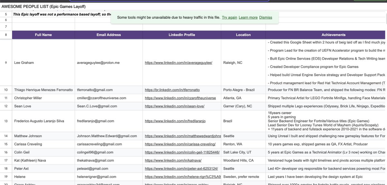Select 'Kat (Kathleen) Nava' name cell
Image resolution: width=387 pixels, height=185 pixels.
(x=43, y=160)
